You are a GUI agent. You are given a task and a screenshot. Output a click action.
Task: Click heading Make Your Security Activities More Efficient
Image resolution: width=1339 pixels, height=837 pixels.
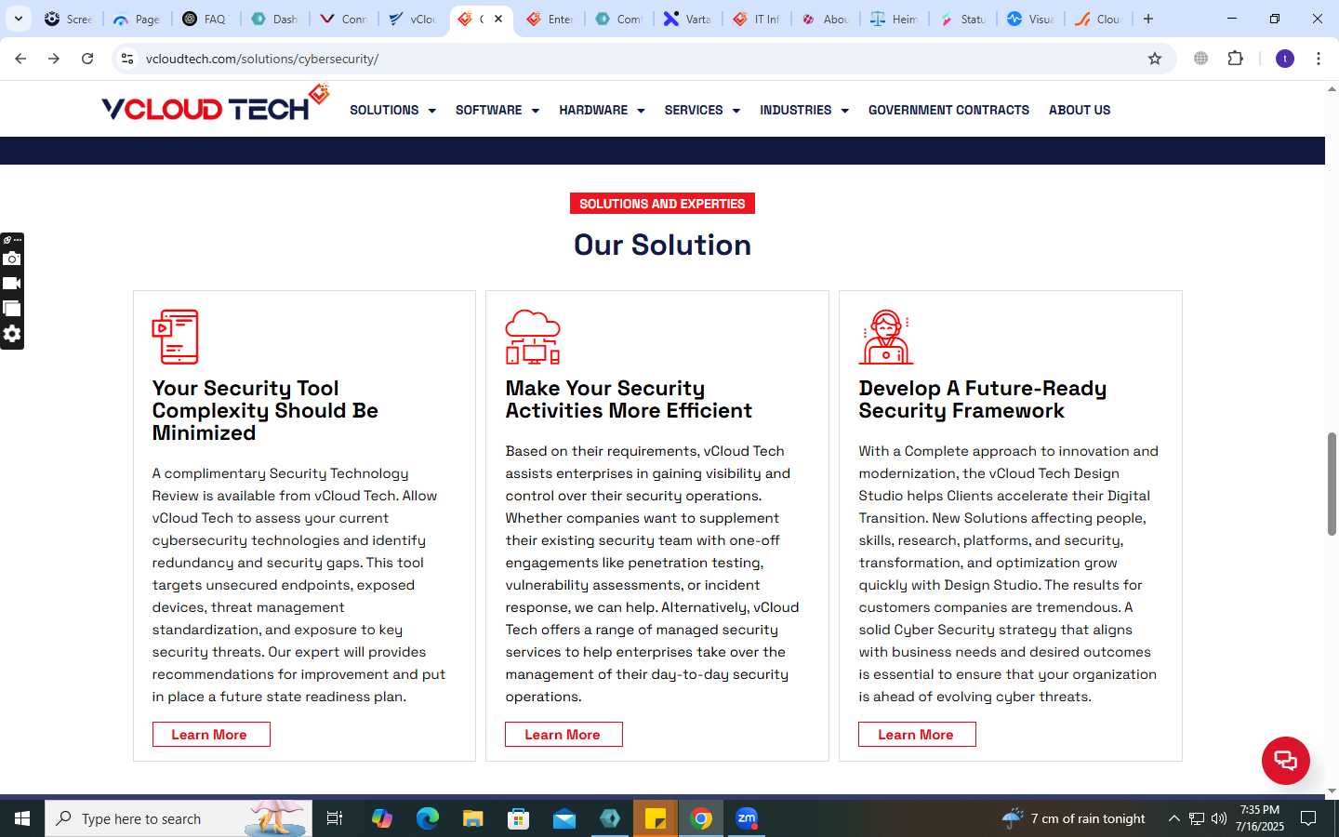pos(629,400)
